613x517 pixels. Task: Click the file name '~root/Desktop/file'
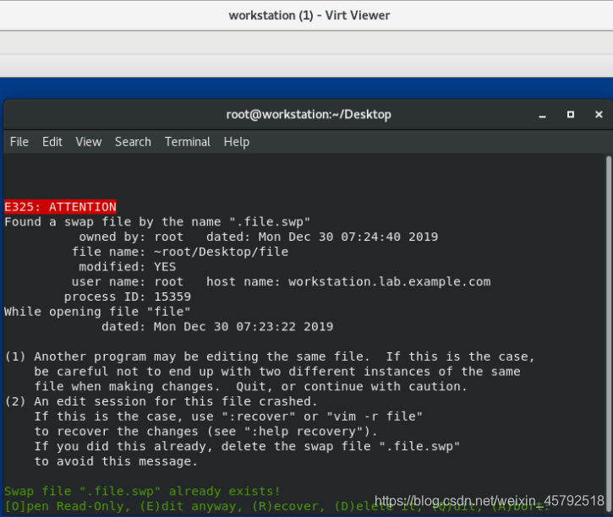pyautogui.click(x=221, y=252)
